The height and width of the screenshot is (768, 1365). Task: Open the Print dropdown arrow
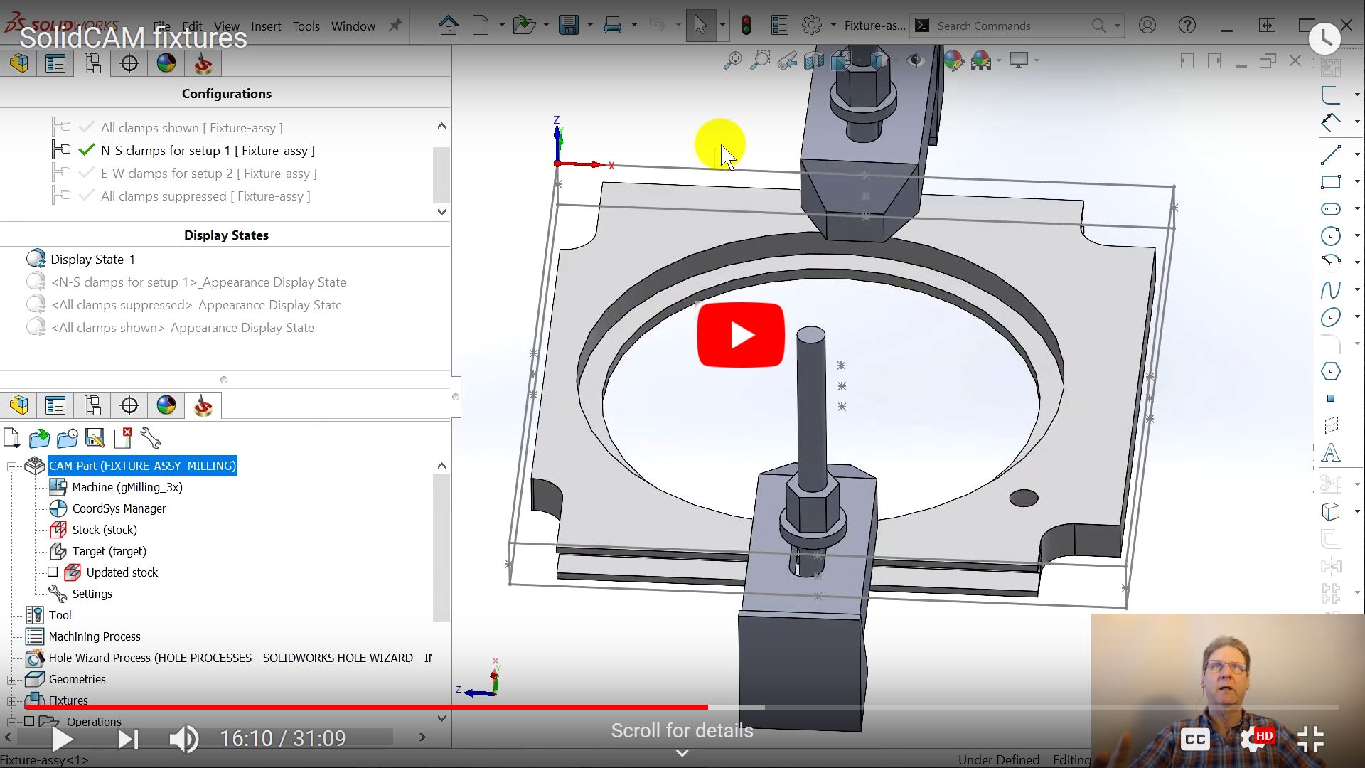634,26
